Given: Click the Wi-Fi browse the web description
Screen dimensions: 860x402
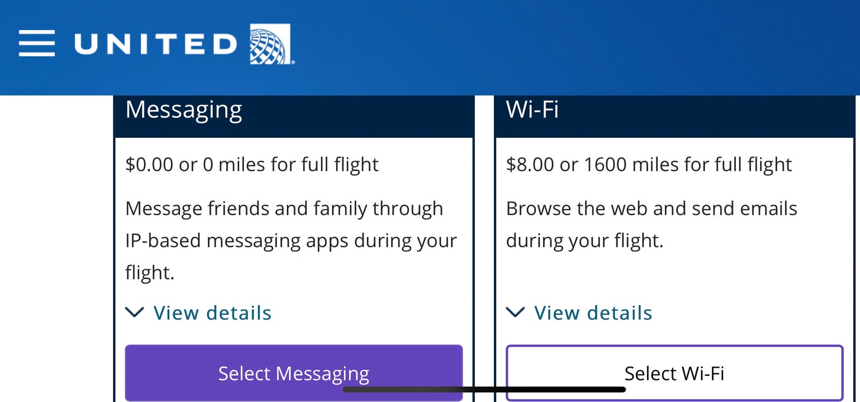Looking at the screenshot, I should click(x=651, y=224).
